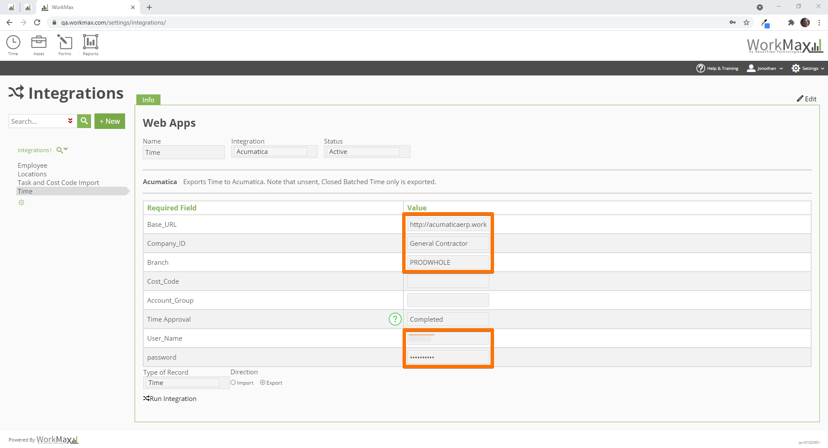Click the browser address bar
The height and width of the screenshot is (448, 828).
click(388, 22)
